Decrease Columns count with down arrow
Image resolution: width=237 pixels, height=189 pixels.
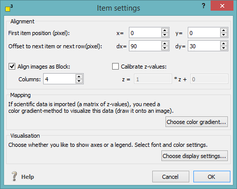pos(79,81)
